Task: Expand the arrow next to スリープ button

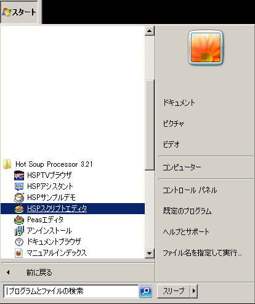Action: click(x=194, y=291)
